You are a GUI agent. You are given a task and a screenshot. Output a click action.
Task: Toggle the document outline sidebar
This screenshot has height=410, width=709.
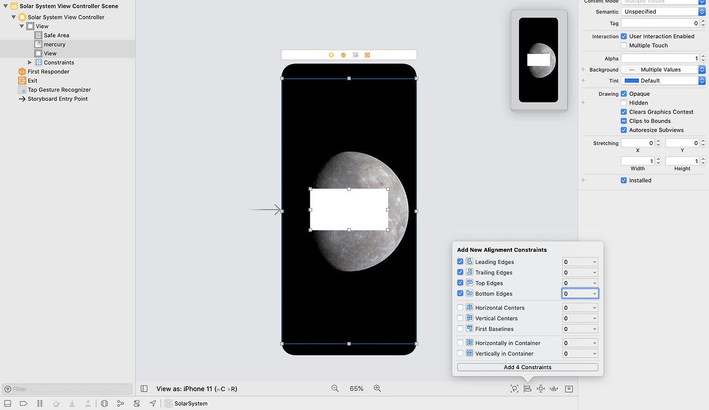pyautogui.click(x=144, y=389)
